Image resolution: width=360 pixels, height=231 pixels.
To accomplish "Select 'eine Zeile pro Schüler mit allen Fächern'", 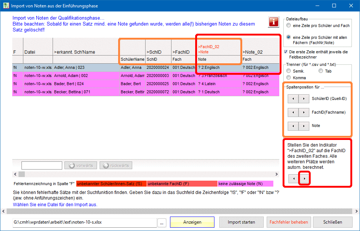I will pyautogui.click(x=289, y=37).
